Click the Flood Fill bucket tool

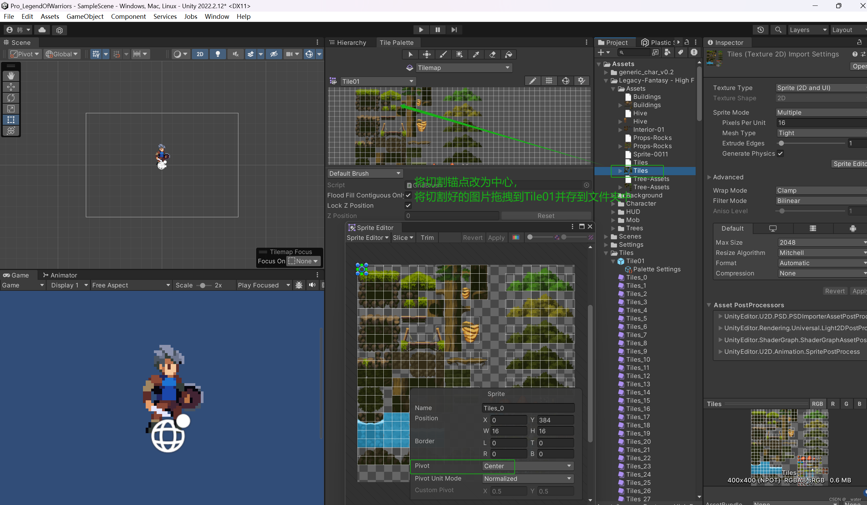coord(509,54)
